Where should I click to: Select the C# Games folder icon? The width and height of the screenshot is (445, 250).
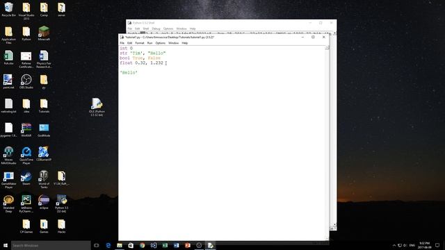(x=26, y=226)
